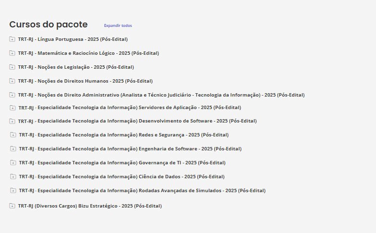Image resolution: width=376 pixels, height=233 pixels.
Task: Expand folder icon beside Bizu Estratégico
Action: [x=12, y=206]
